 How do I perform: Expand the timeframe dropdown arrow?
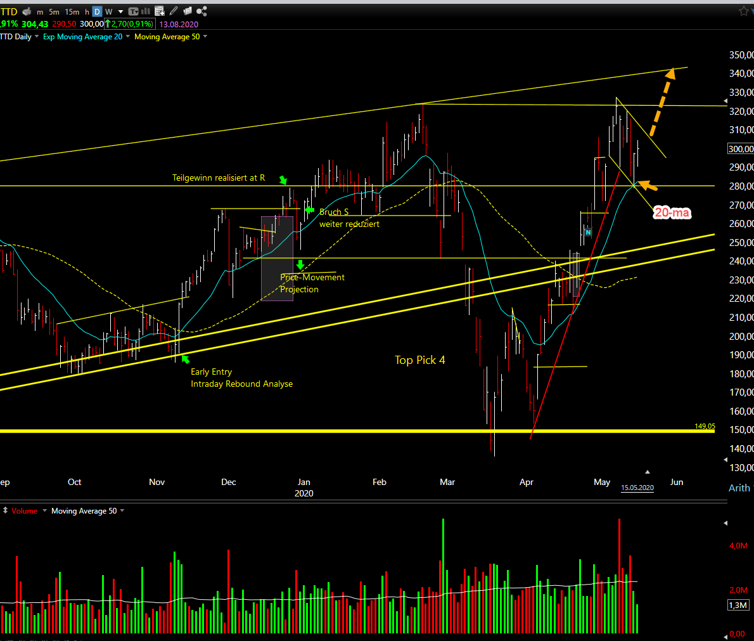point(120,11)
